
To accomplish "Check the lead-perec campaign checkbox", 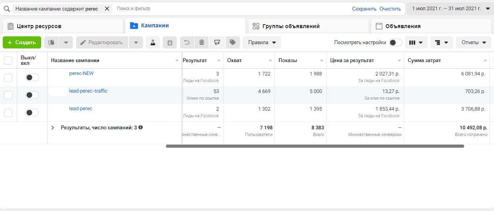I will point(8,113).
